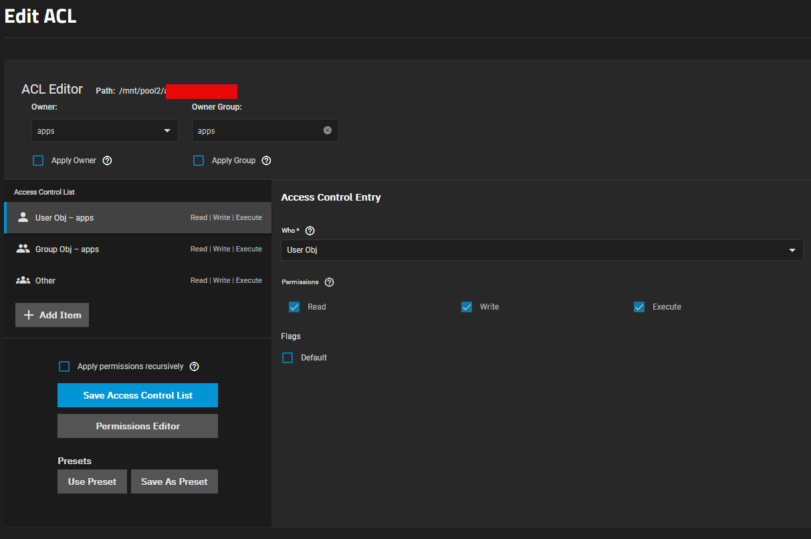Uncheck the Write permission checkbox

click(467, 307)
